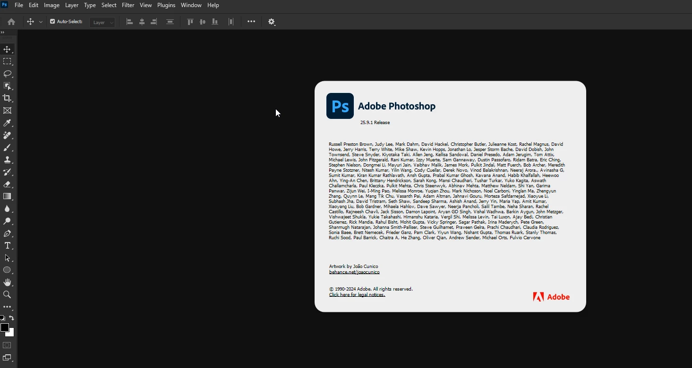Align left edges in options bar
Image resolution: width=692 pixels, height=368 pixels.
coord(129,22)
